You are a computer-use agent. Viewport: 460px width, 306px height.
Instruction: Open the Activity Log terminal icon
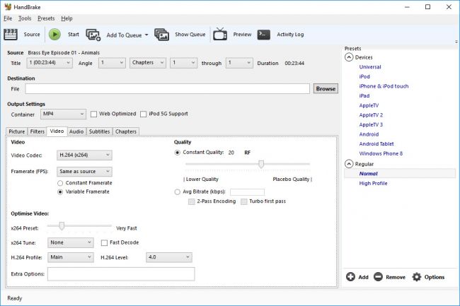pos(263,34)
